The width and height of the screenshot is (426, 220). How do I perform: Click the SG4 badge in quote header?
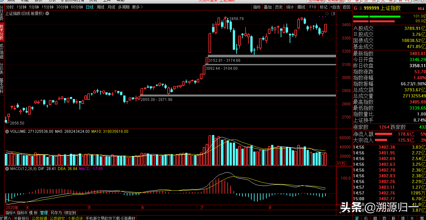[421, 9]
